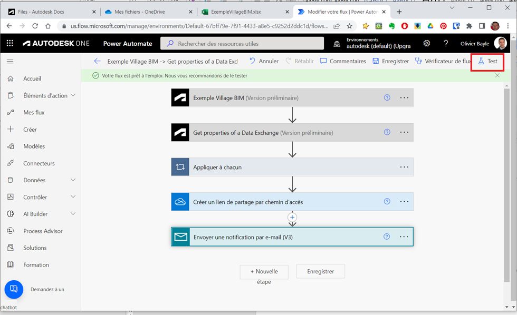
Task: Expand the AI Builder chevron
Action: point(73,214)
